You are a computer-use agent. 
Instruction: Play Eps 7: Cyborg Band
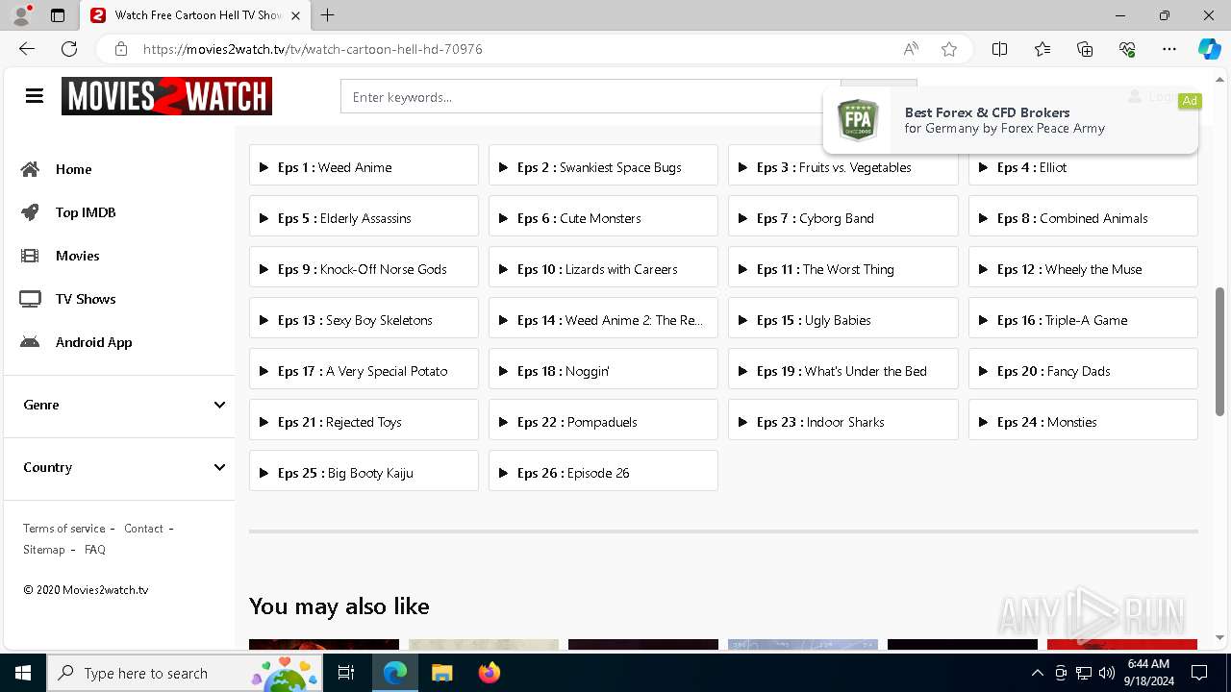pos(842,218)
